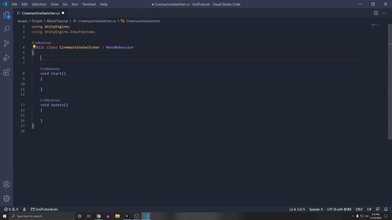Open the Selection menu

pyautogui.click(x=39, y=4)
